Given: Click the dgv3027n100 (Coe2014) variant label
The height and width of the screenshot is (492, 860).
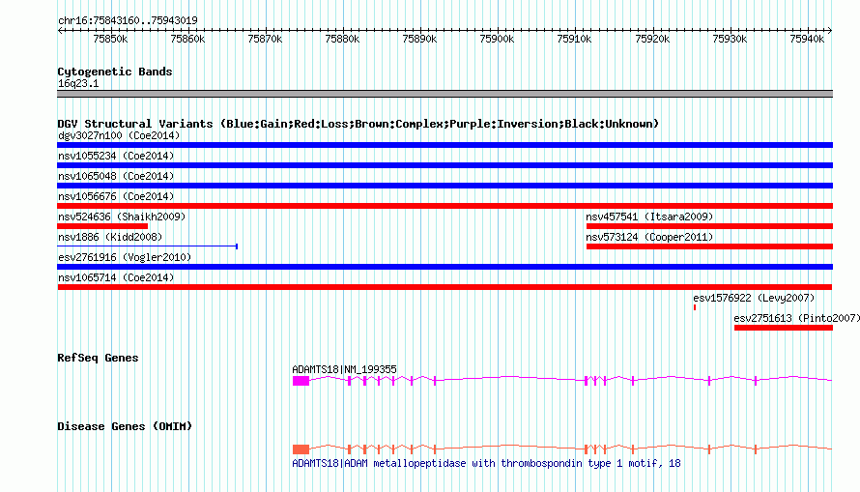Looking at the screenshot, I should pyautogui.click(x=119, y=135).
